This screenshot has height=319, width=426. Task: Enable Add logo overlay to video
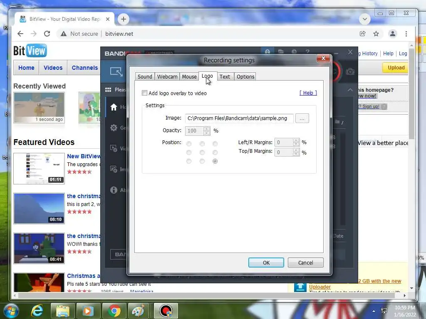point(144,93)
